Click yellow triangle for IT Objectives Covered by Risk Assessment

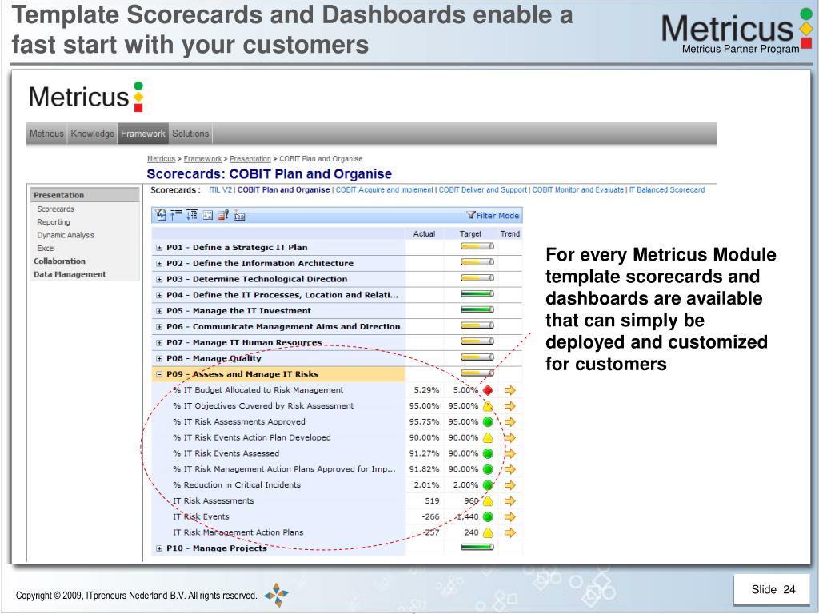[489, 406]
